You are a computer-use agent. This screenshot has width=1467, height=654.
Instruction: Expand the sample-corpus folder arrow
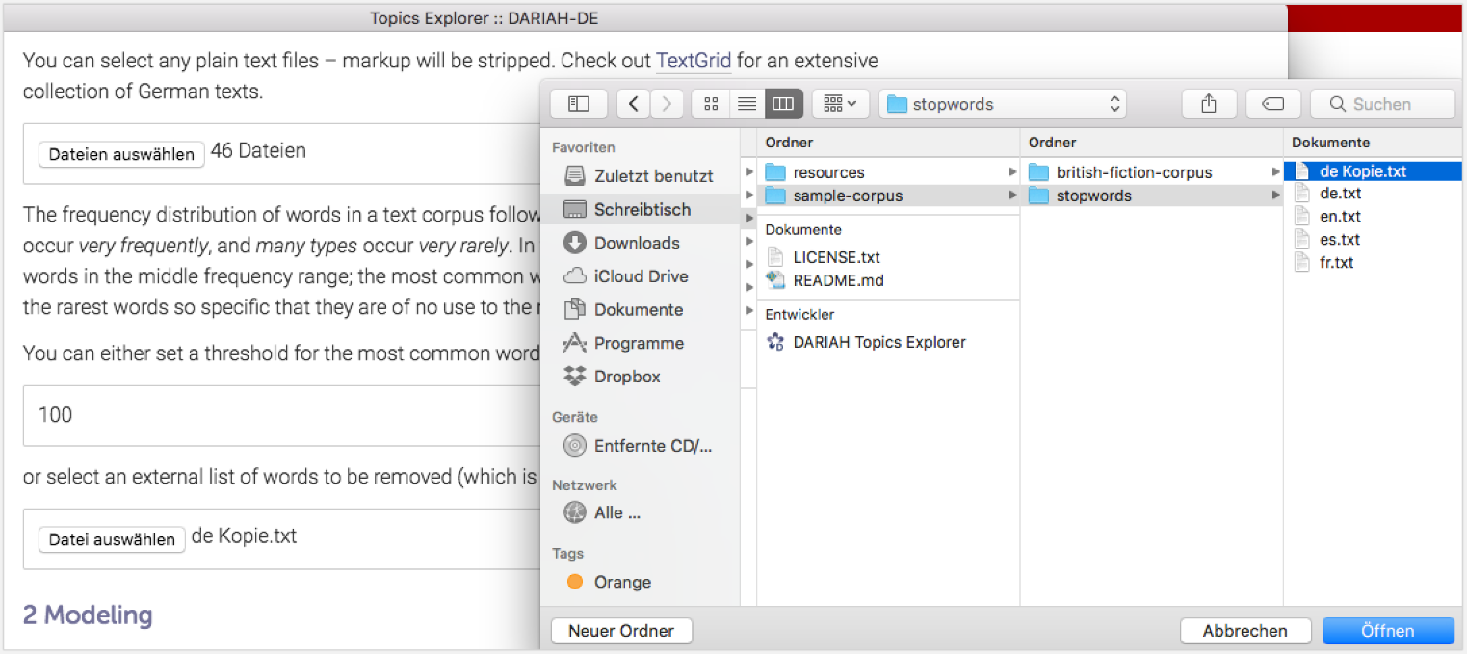click(x=1012, y=196)
